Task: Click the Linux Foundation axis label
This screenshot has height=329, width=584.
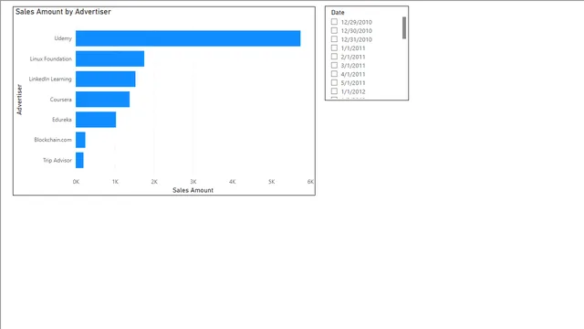Action: (51, 58)
